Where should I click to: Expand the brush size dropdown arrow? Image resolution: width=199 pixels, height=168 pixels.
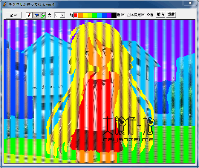pyautogui.click(x=62, y=15)
